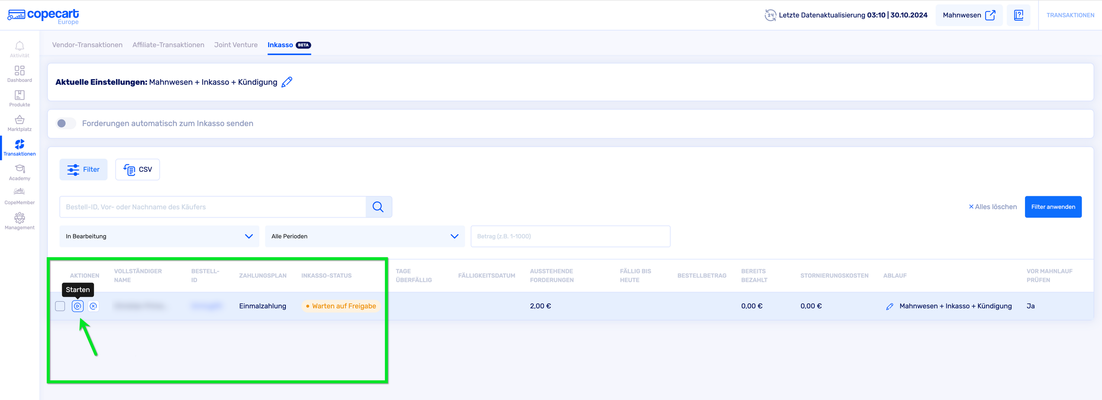Expand the In Bearbeitung status dropdown
This screenshot has width=1102, height=400.
point(159,237)
